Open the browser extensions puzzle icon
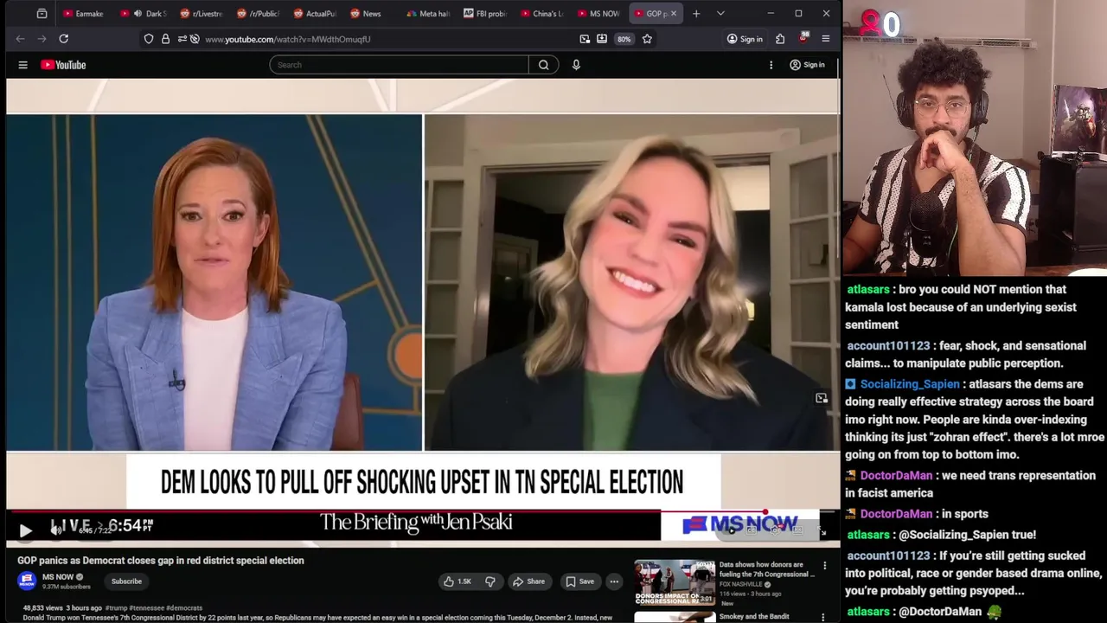Viewport: 1107px width, 623px height. pos(780,39)
